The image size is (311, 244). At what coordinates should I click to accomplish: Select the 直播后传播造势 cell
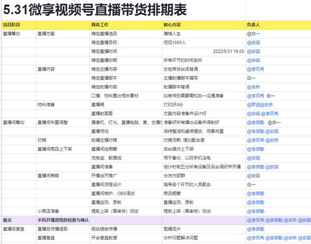tap(63, 229)
